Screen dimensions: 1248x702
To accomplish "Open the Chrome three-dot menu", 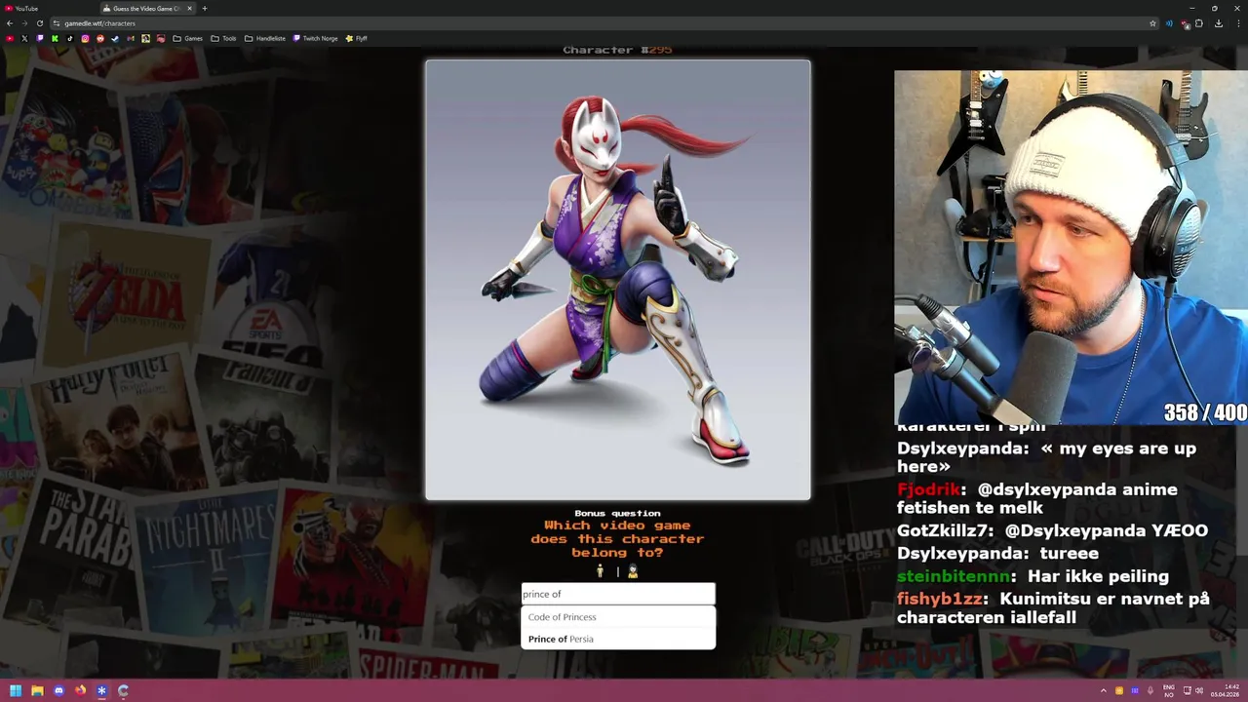I will tap(1236, 23).
